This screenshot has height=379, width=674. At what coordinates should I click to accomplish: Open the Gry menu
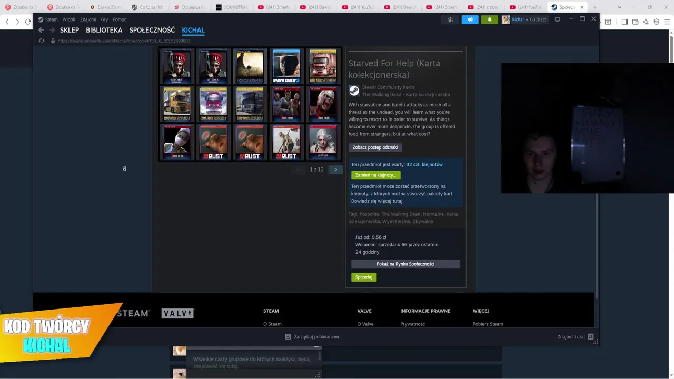(104, 19)
